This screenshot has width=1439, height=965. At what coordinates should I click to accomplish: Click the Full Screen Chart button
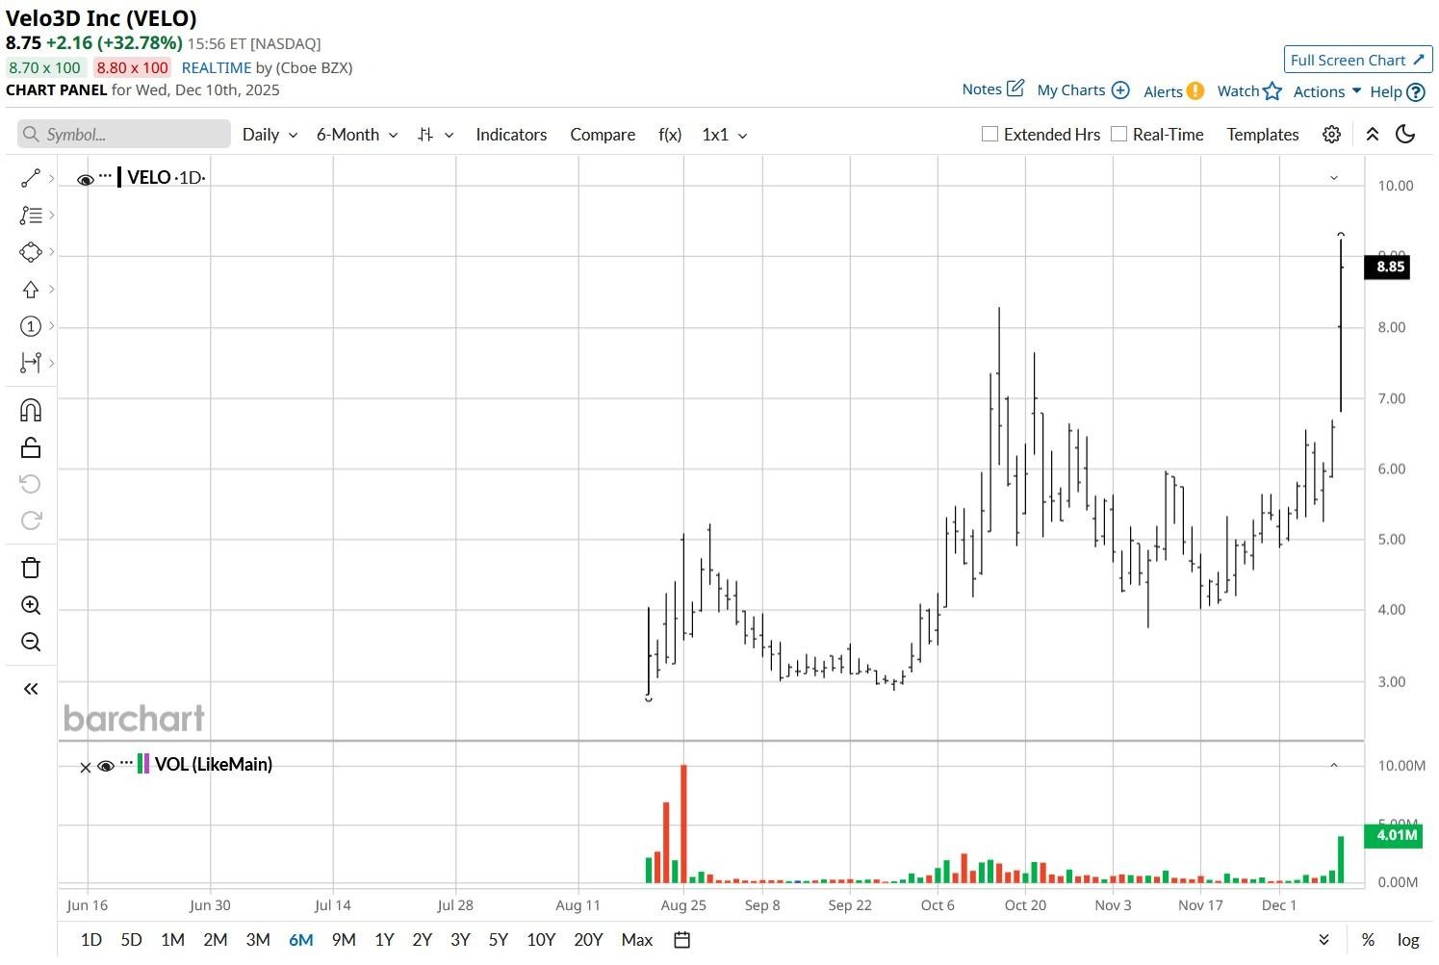(1357, 59)
